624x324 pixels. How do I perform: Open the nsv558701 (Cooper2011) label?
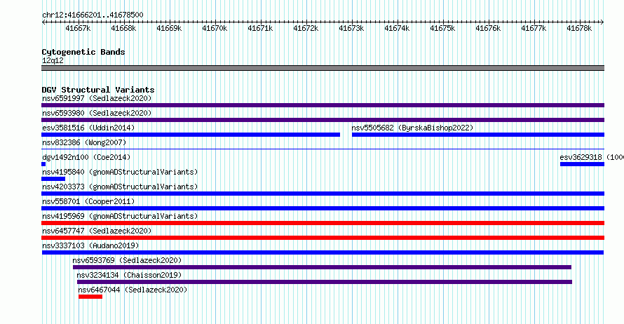(x=88, y=201)
